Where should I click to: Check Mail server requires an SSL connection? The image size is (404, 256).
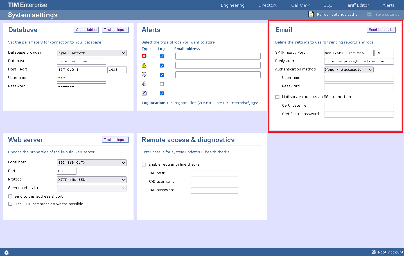coord(277,97)
